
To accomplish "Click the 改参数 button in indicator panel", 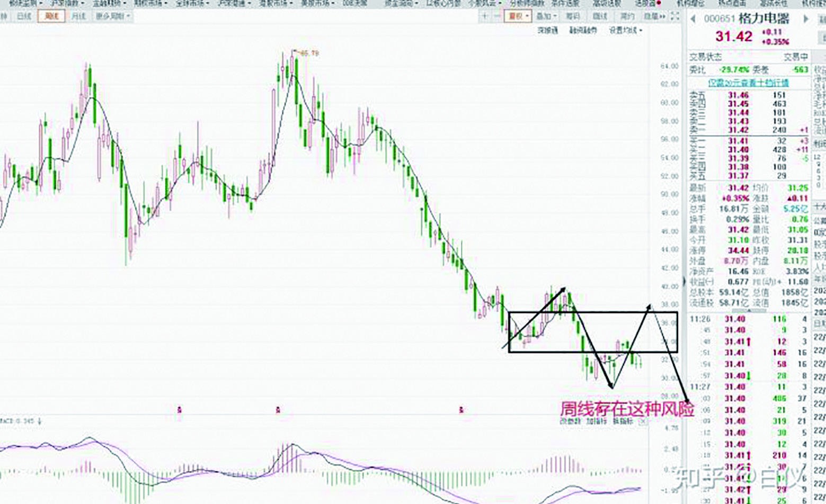I will (x=570, y=421).
